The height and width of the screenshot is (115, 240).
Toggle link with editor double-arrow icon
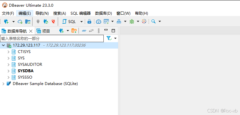coord(91,31)
